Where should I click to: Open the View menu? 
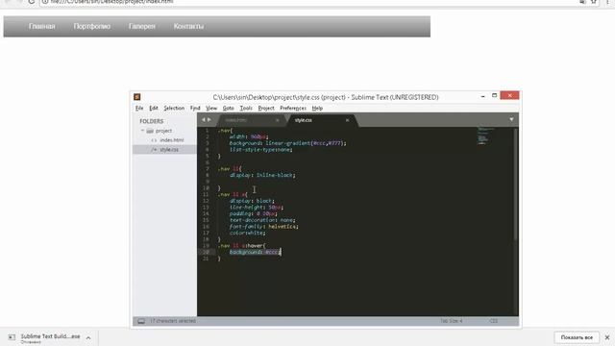tap(211, 108)
